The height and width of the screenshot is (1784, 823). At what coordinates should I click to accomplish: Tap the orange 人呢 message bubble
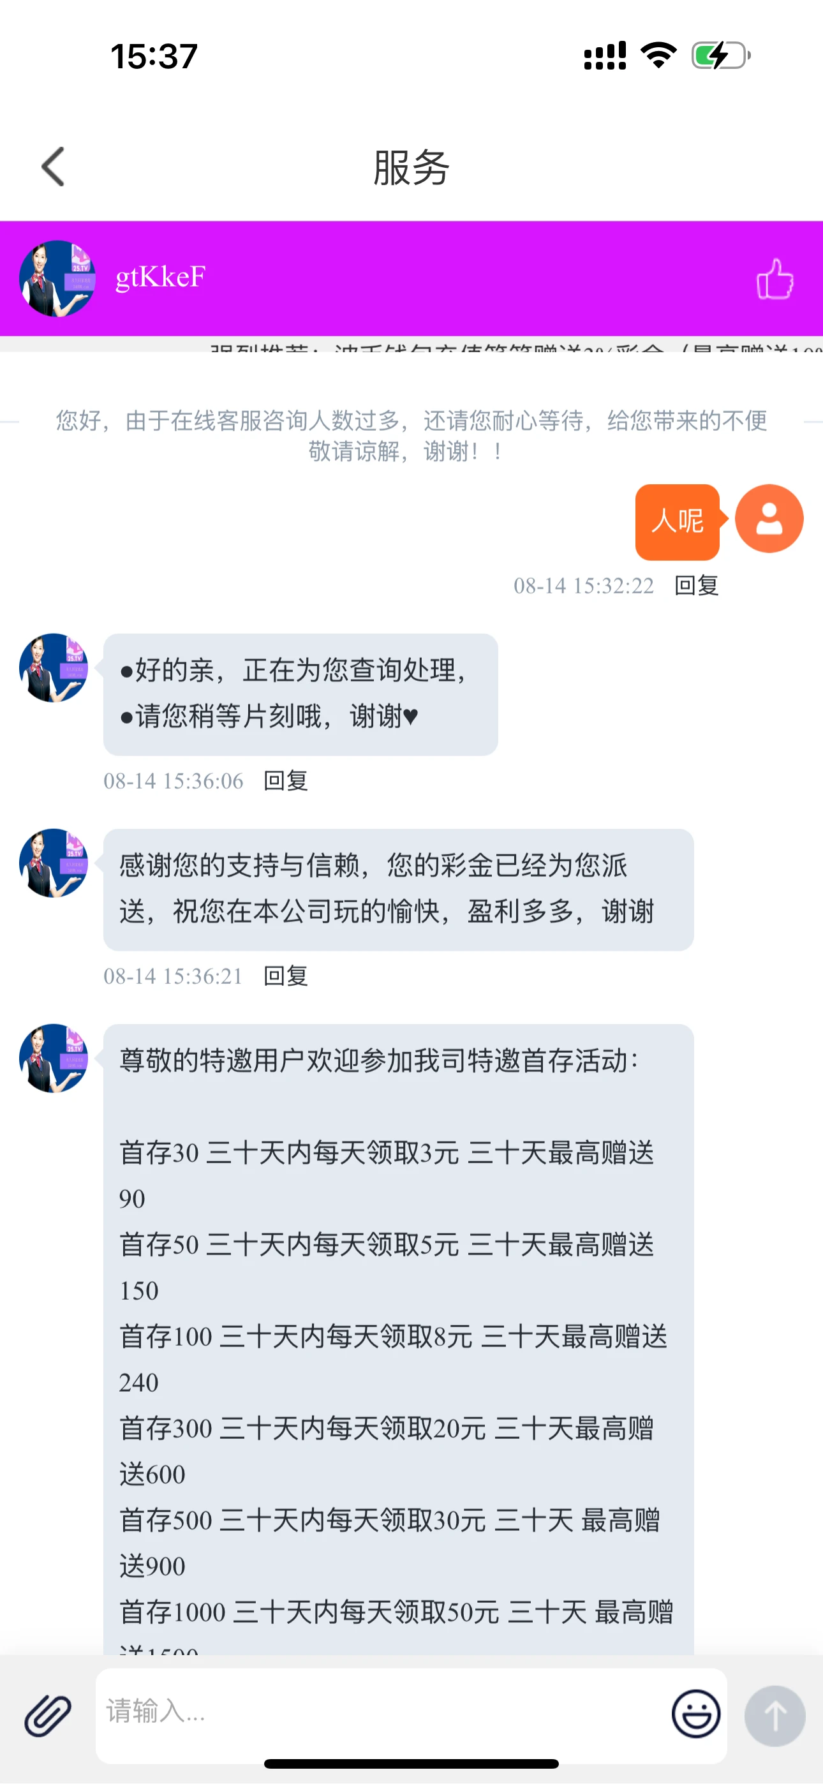point(678,522)
